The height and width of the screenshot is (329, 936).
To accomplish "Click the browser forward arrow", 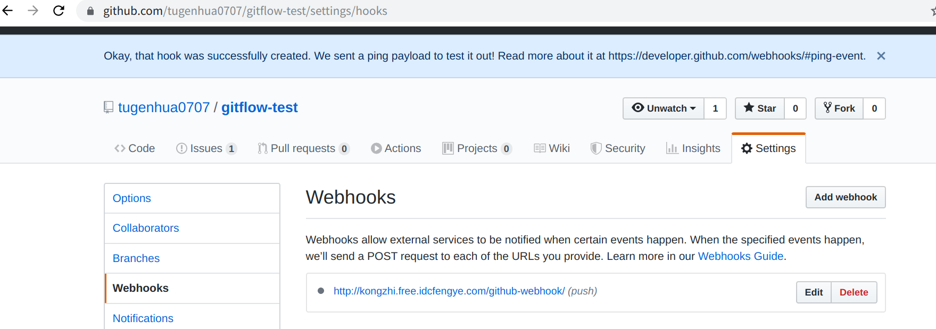I will pos(33,11).
